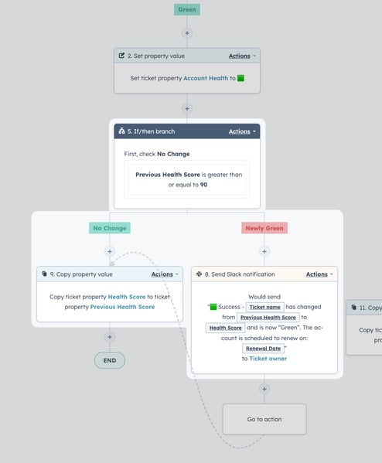Click the plus below the Slack notification card
This screenshot has width=382, height=463.
264,389
